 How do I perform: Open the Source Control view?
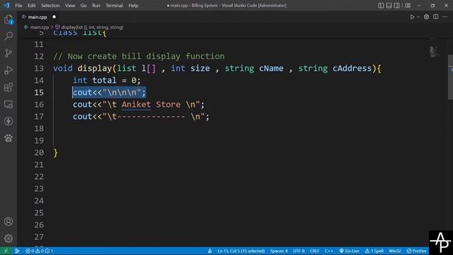[8, 53]
